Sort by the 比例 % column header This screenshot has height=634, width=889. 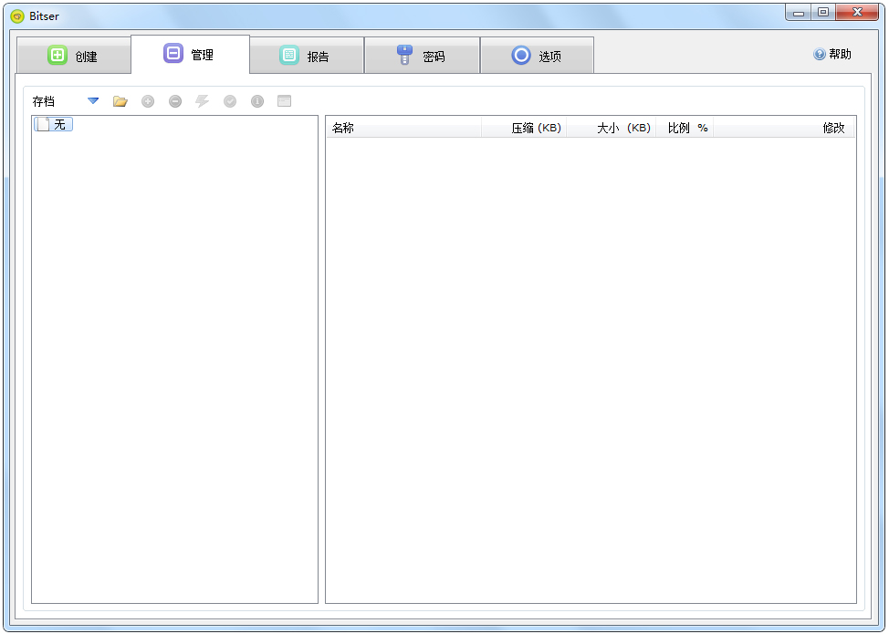click(x=685, y=128)
